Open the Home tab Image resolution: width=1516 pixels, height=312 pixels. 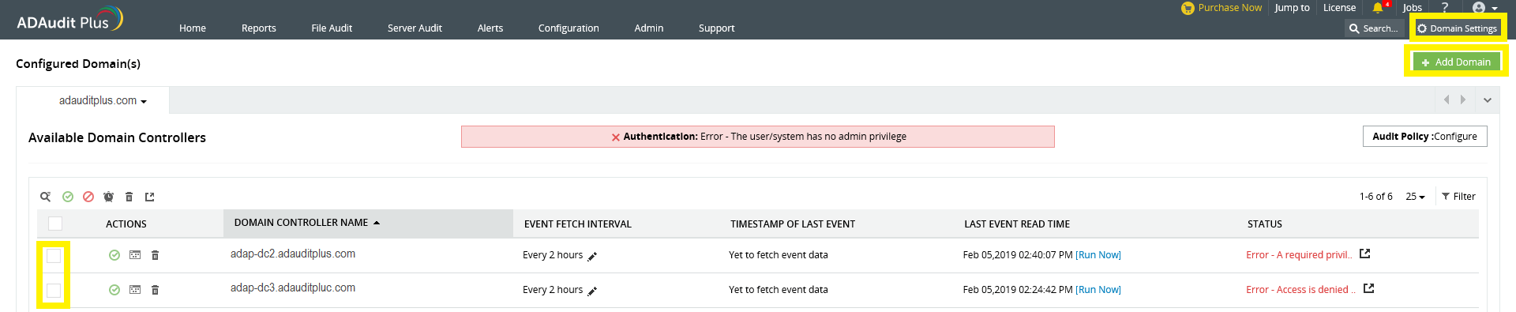(193, 28)
